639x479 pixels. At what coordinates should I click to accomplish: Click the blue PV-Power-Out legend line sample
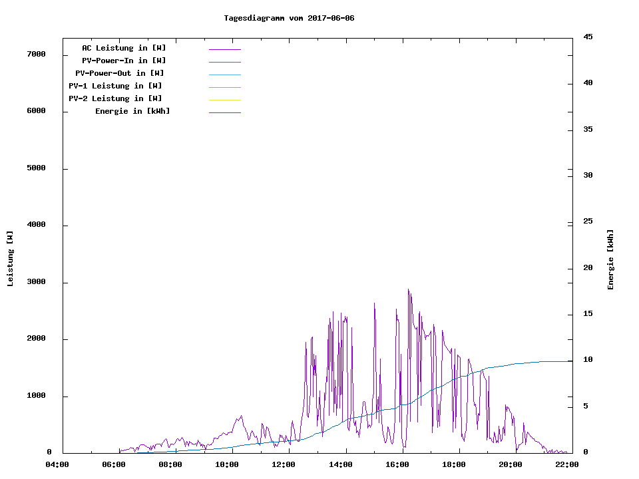click(224, 75)
